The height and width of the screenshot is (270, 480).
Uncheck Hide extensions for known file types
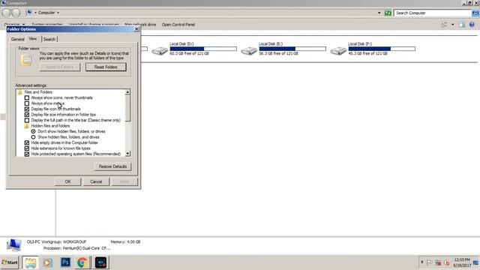pos(27,148)
